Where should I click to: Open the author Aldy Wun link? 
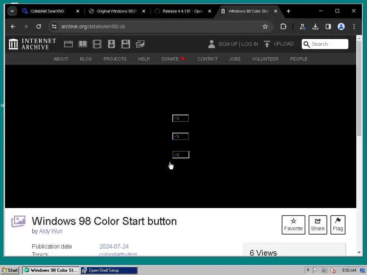(51, 231)
